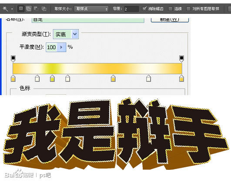This screenshot has height=182, width=231.
Task: Enable the 连续 contiguous checkbox
Action: coord(170,9)
